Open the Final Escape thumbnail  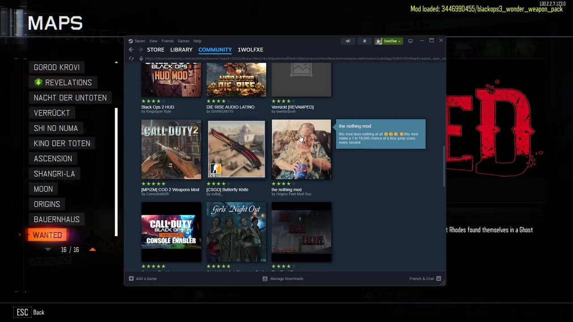click(301, 232)
